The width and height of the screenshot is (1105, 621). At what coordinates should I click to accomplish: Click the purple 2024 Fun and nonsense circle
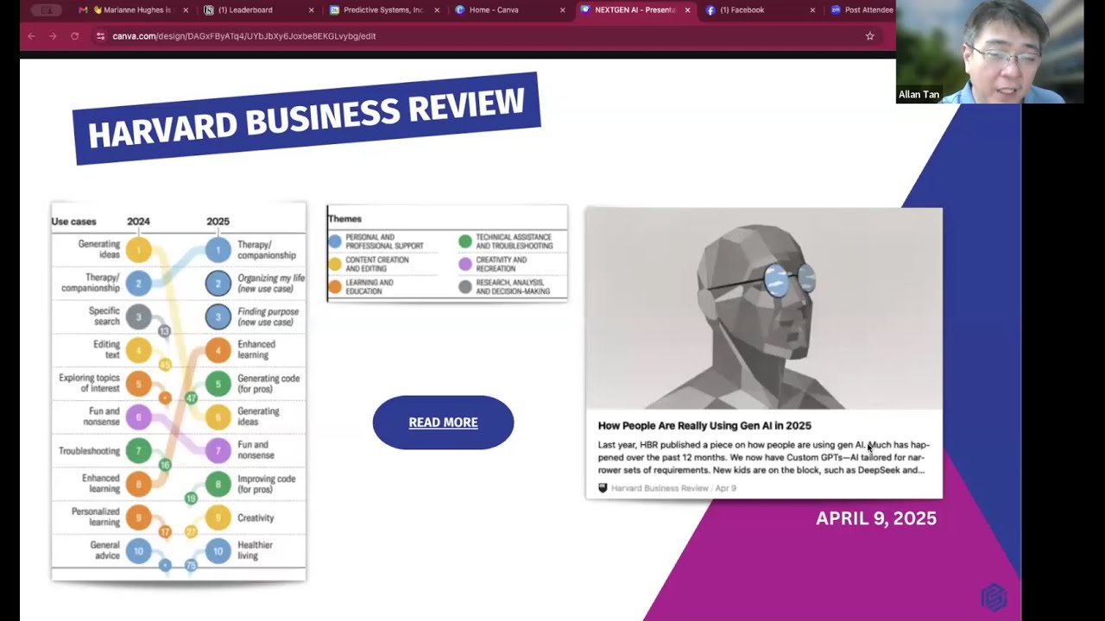point(138,417)
